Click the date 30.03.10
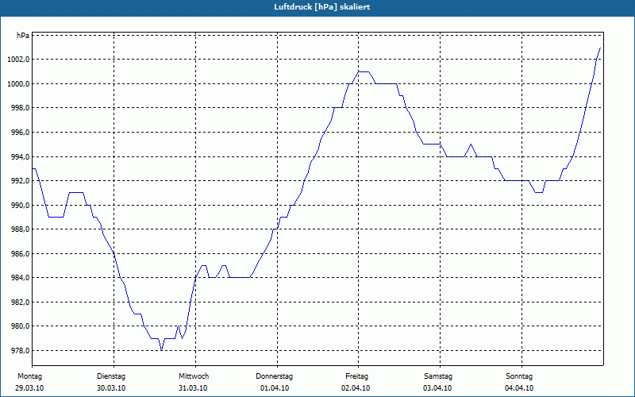Image resolution: width=635 pixels, height=397 pixels. [111, 388]
